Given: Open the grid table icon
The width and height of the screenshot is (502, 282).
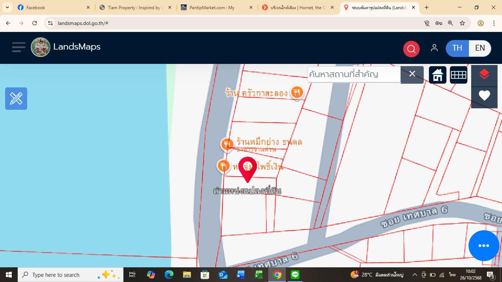Looking at the screenshot, I should click(x=458, y=75).
